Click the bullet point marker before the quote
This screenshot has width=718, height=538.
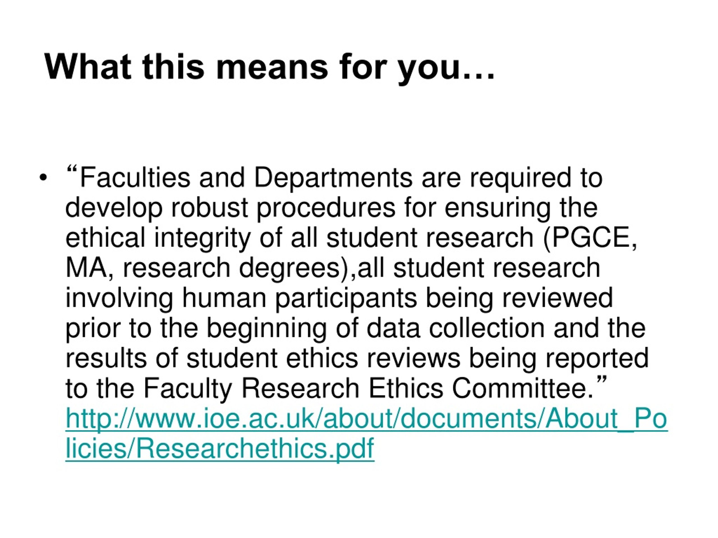tap(43, 178)
